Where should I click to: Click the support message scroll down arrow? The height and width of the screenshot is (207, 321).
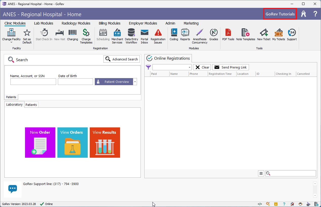[x=315, y=195]
